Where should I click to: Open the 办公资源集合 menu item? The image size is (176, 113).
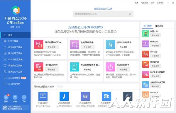click(x=15, y=78)
